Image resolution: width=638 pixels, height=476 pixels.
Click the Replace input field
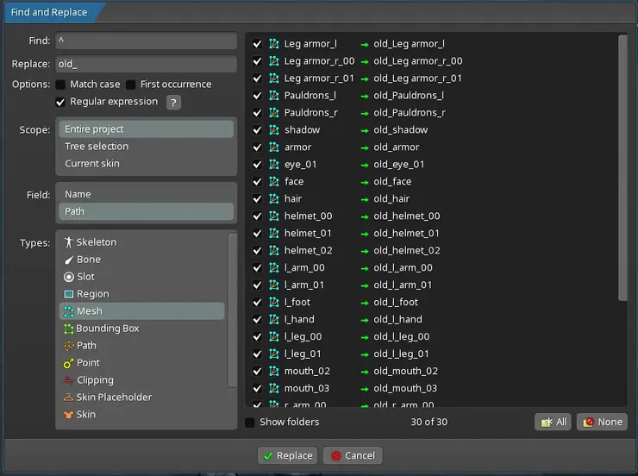tap(146, 64)
